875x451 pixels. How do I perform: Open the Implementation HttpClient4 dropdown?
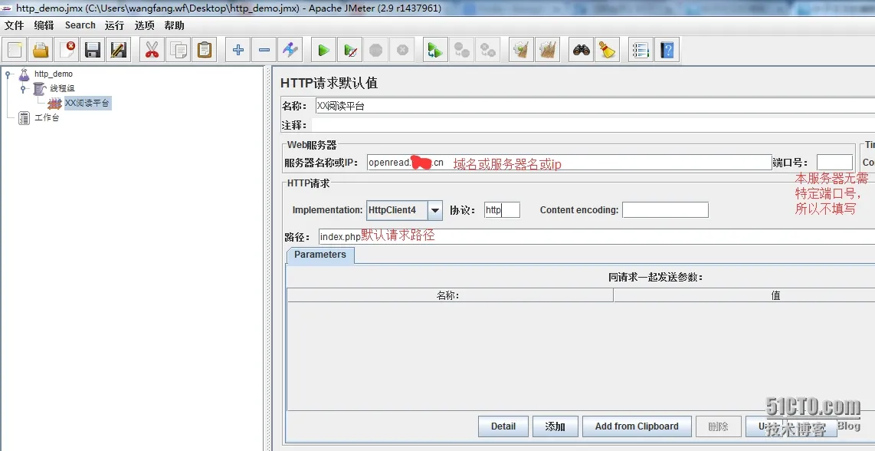tap(435, 210)
